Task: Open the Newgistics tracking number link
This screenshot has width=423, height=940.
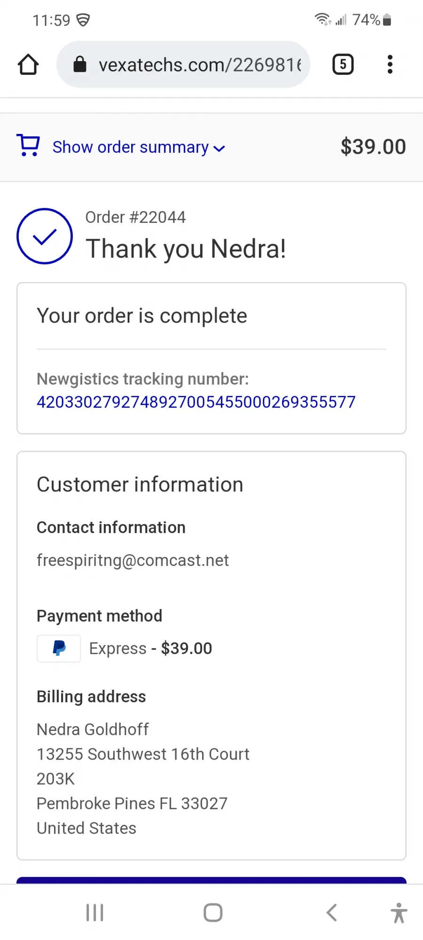Action: coord(196,402)
